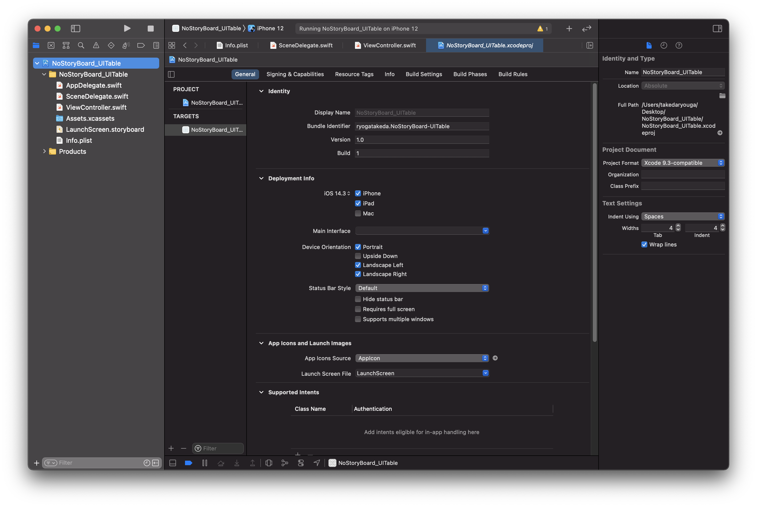The image size is (757, 507).
Task: Open the Issue navigator warning triangle icon
Action: point(96,45)
